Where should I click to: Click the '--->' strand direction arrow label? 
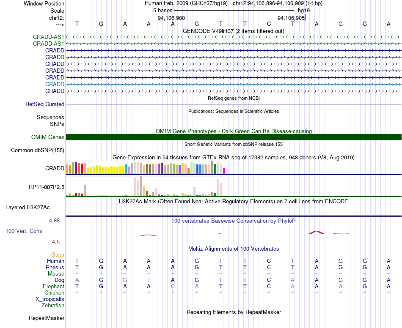[x=60, y=25]
